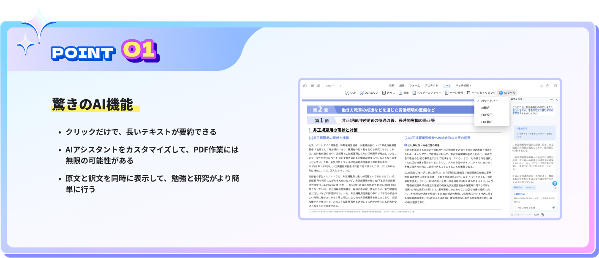The width and height of the screenshot is (599, 258).
Task: Zoom in with the plus icon
Action: coord(340,86)
